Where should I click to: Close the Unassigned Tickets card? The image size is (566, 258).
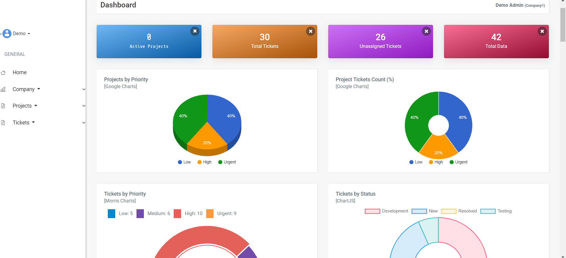point(426,31)
